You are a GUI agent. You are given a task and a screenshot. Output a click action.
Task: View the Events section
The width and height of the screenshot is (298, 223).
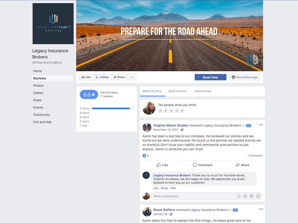(x=38, y=107)
